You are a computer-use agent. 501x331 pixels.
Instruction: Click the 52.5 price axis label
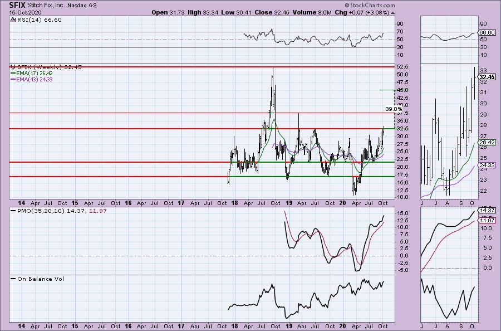(402, 66)
